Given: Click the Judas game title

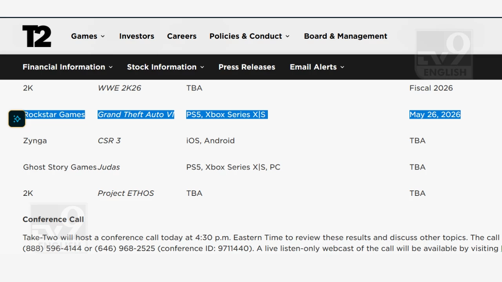Looking at the screenshot, I should (109, 167).
